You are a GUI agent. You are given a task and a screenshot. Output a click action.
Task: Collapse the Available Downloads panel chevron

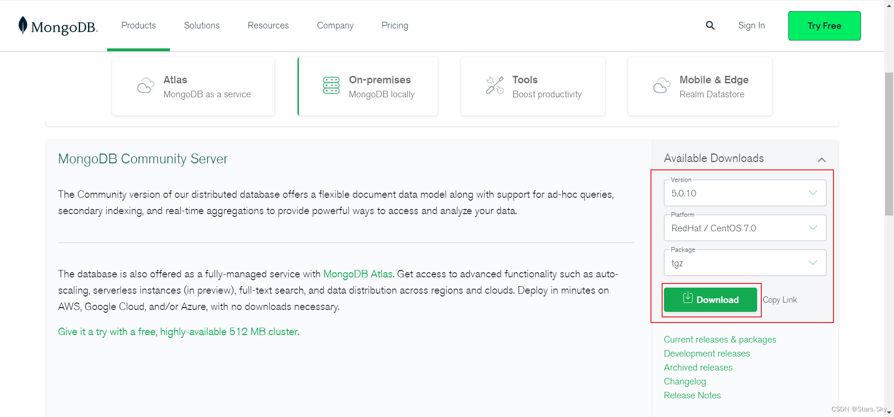[821, 160]
